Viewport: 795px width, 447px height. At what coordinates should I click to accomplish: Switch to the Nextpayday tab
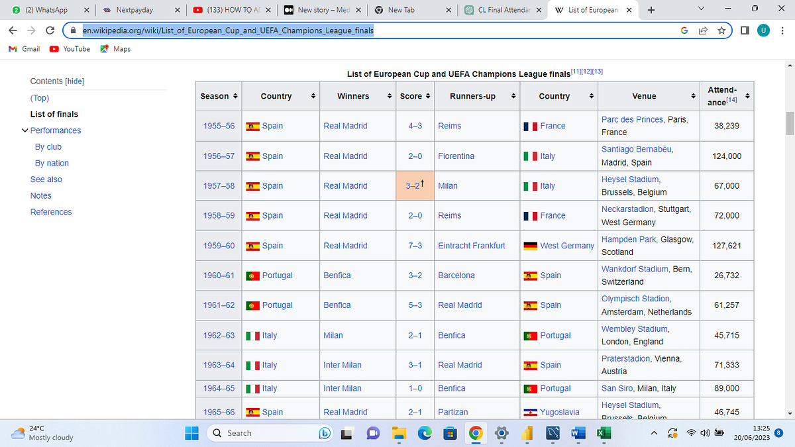coord(140,10)
